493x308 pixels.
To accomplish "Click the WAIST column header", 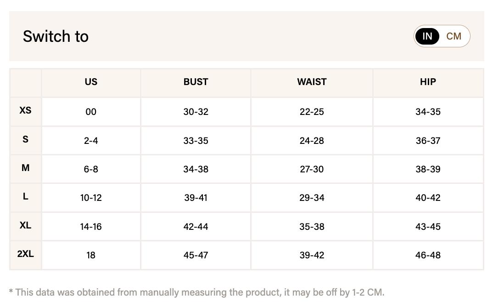I will coord(311,82).
